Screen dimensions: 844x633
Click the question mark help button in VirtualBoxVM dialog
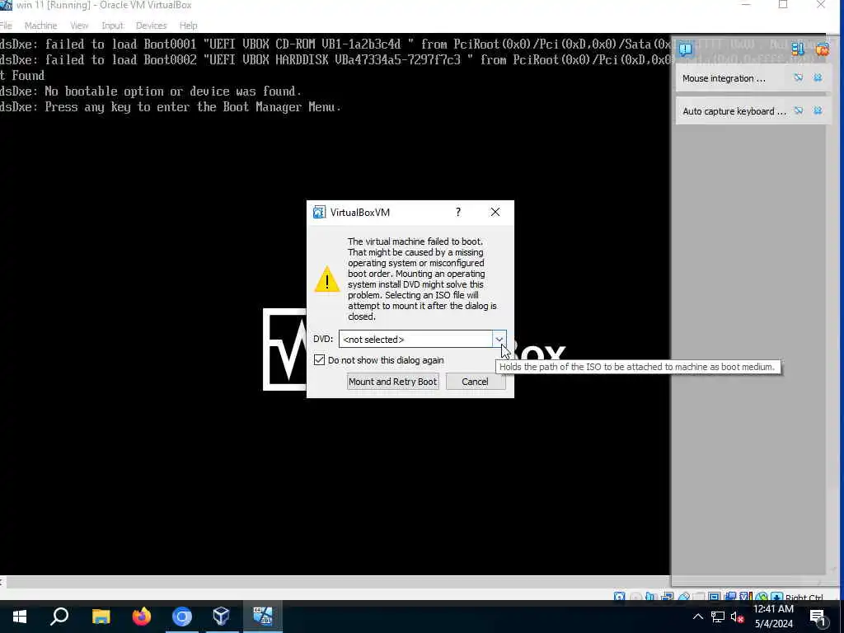click(x=458, y=212)
